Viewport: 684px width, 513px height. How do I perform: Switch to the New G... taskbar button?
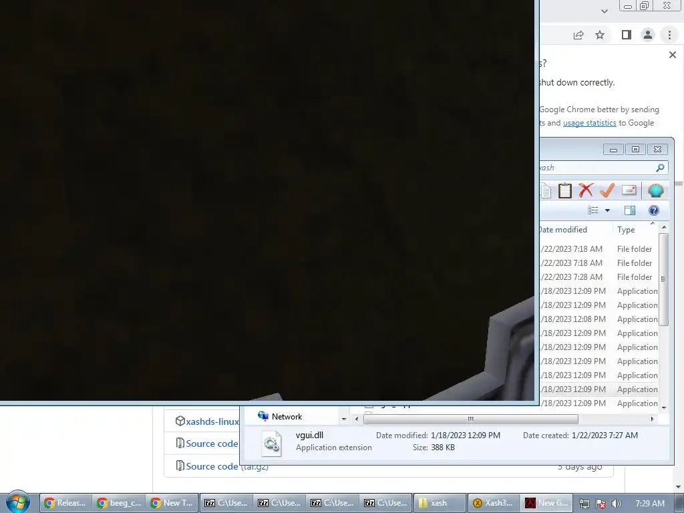pos(546,503)
